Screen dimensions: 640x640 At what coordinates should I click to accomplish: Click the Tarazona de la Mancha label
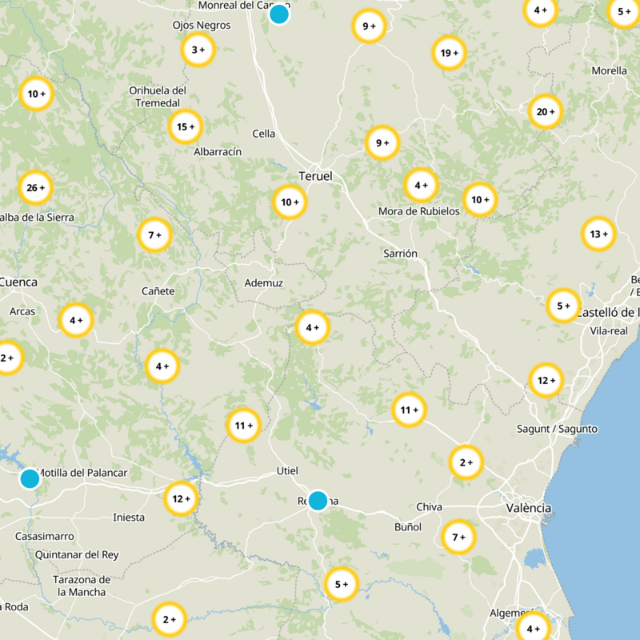pyautogui.click(x=82, y=586)
